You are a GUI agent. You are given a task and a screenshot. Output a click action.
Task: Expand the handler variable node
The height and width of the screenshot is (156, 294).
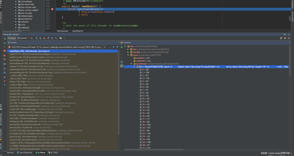[128, 52]
